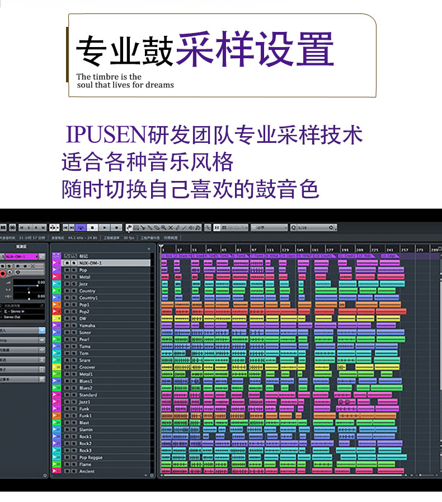Image resolution: width=442 pixels, height=502 pixels.
Task: Select the Zoom magnifier tool
Action: [x=163, y=227]
